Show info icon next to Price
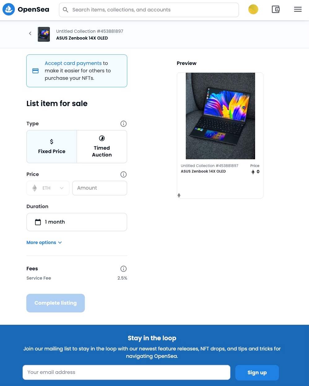Screen dimensions: 309x386 click(124, 174)
